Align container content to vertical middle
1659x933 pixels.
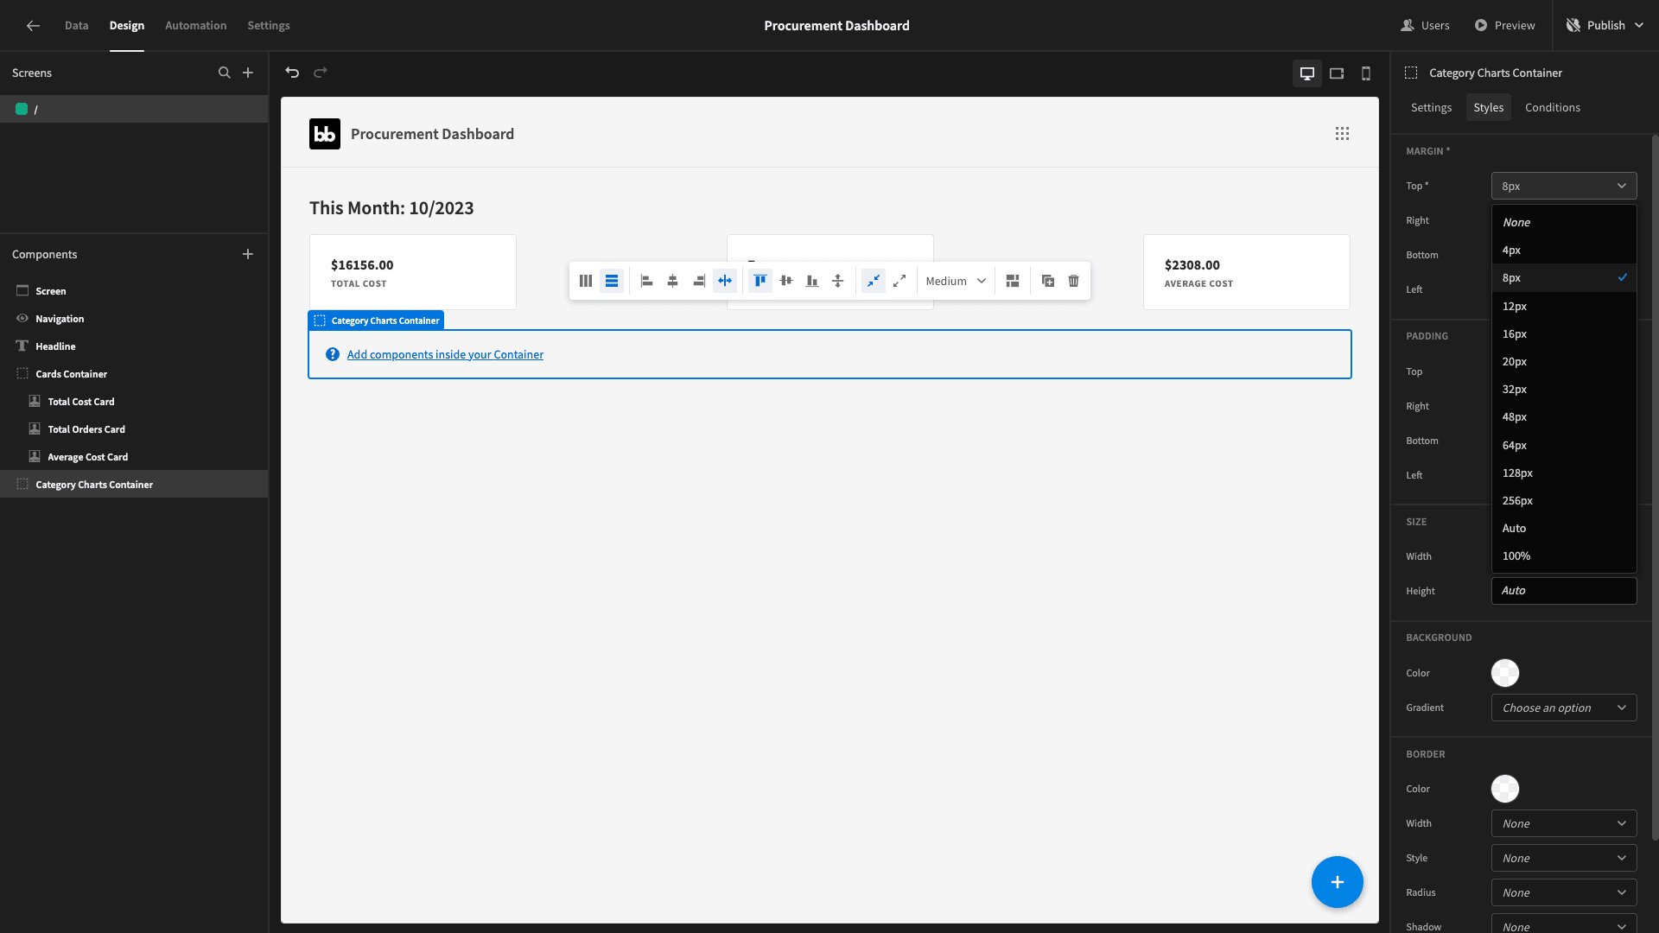786,281
